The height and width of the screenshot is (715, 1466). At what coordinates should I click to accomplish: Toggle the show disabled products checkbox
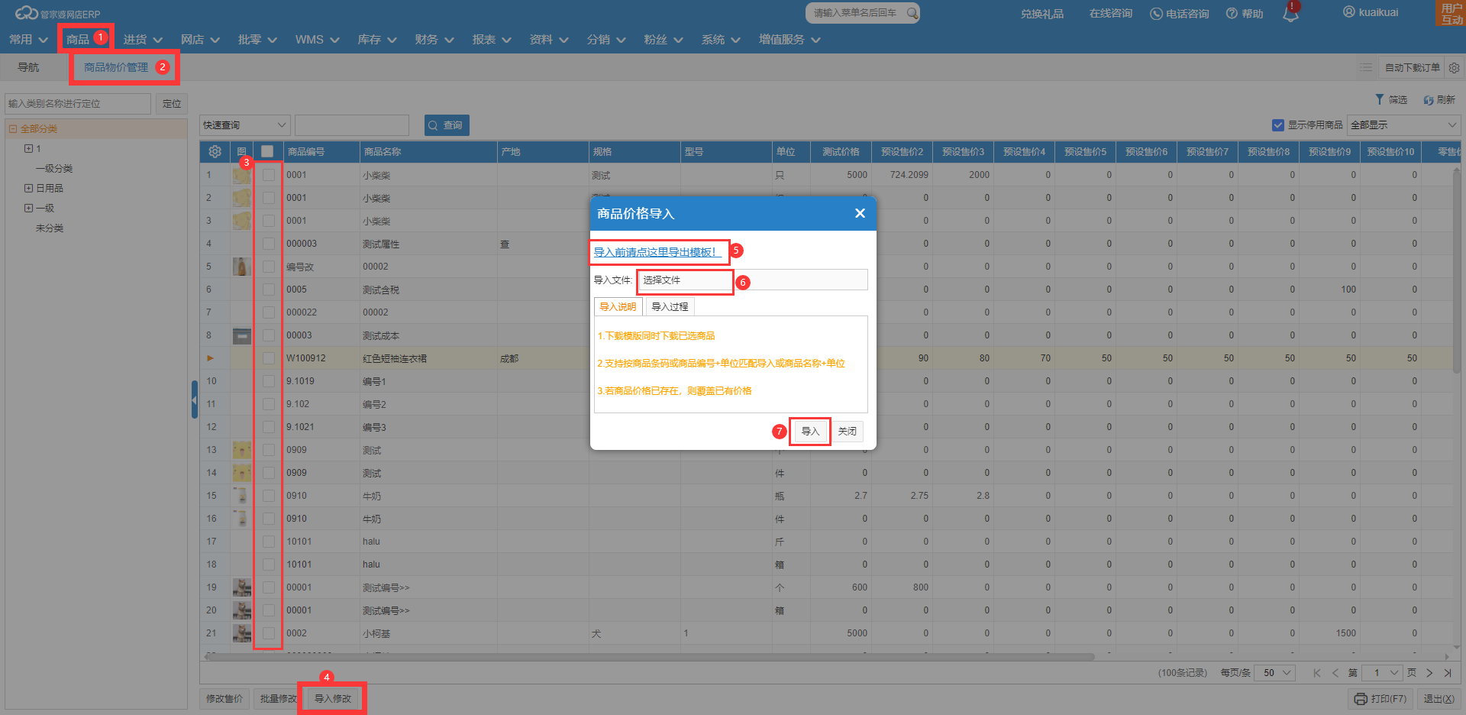[x=1277, y=125]
